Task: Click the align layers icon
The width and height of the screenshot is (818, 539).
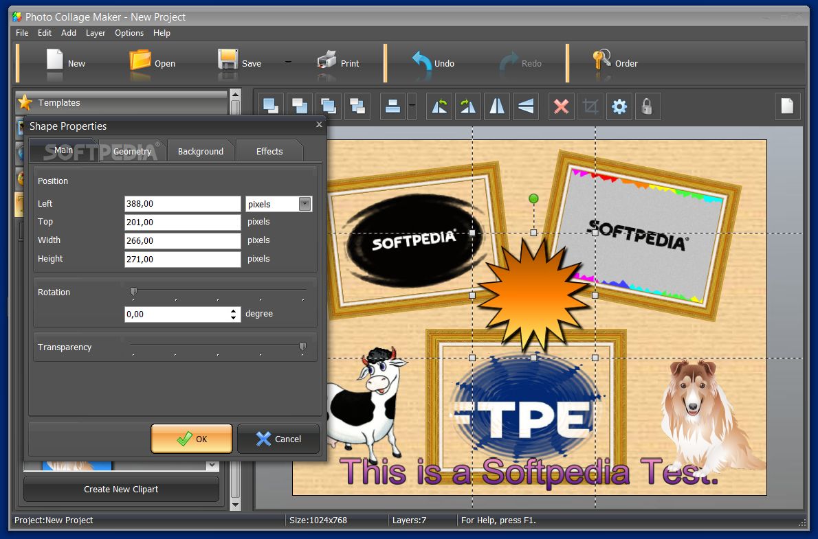Action: [393, 106]
